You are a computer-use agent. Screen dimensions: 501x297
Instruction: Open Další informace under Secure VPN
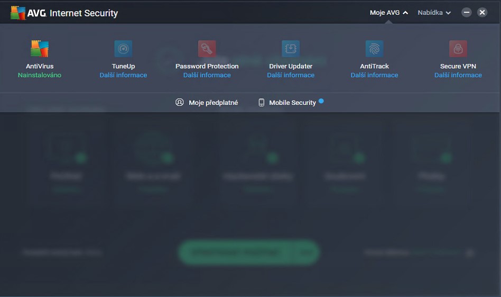(x=458, y=75)
